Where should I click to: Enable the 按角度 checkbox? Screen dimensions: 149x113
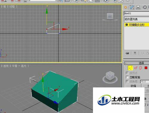click(127, 81)
